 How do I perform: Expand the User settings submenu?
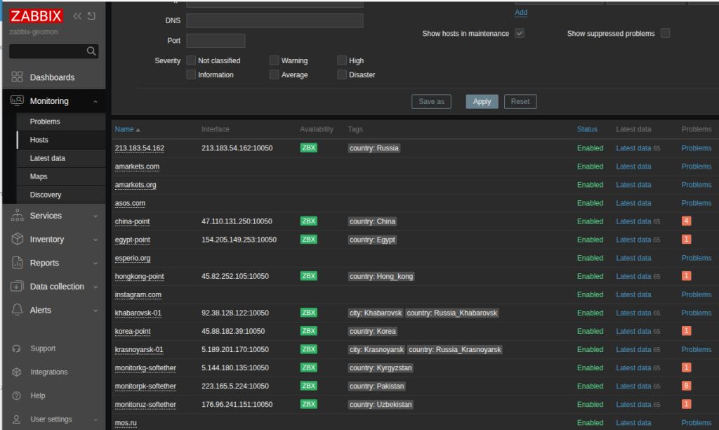[95, 419]
